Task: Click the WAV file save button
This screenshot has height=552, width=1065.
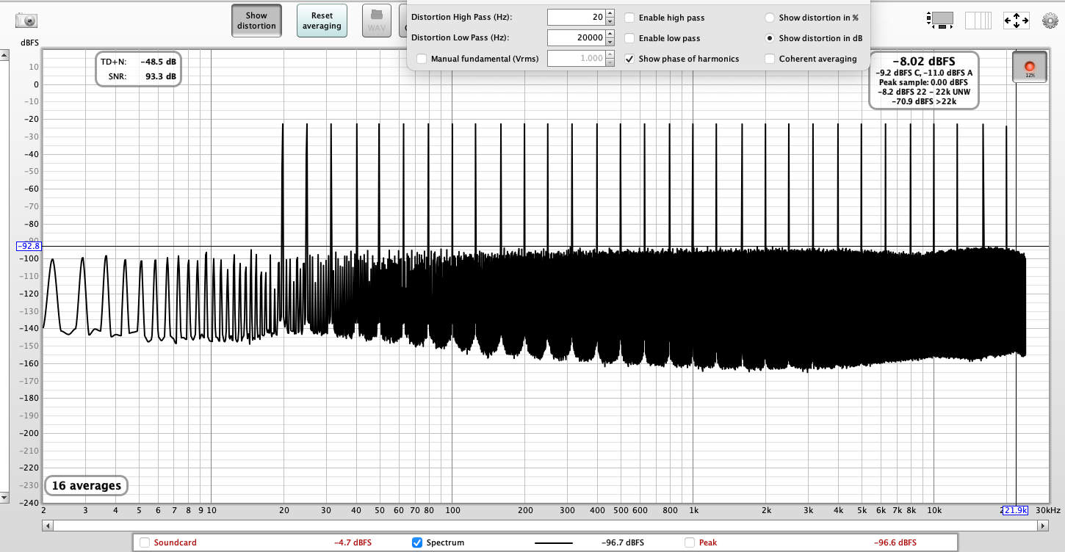Action: coord(377,21)
